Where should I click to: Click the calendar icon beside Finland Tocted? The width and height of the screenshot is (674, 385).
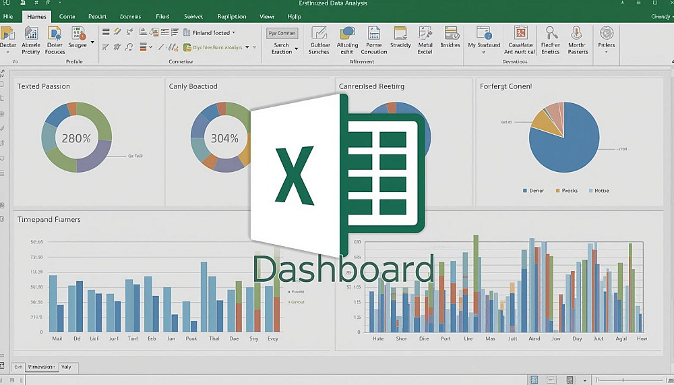[x=187, y=32]
